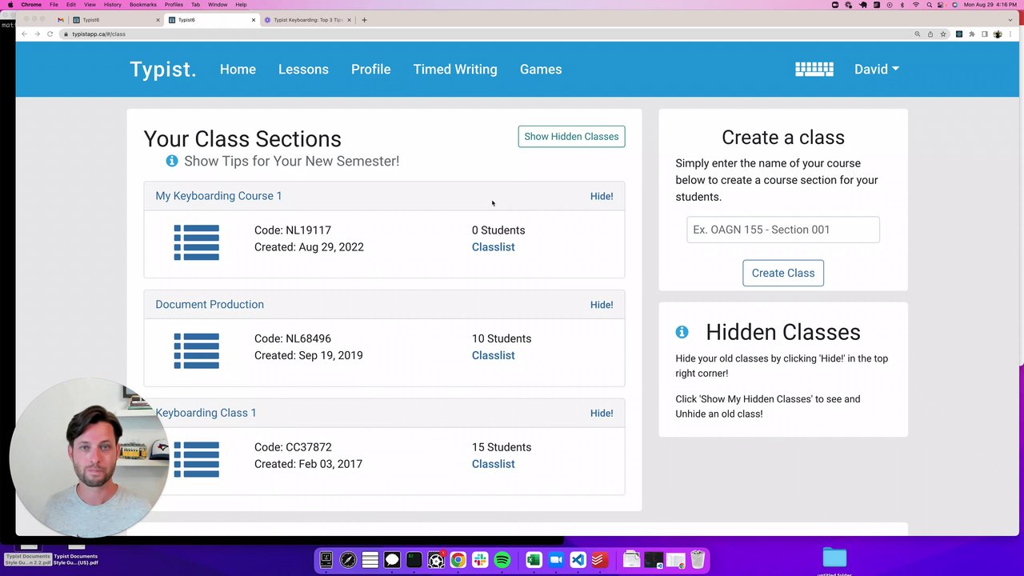Click the list icon for Keyboarding Class 1
1024x576 pixels.
[x=197, y=459]
